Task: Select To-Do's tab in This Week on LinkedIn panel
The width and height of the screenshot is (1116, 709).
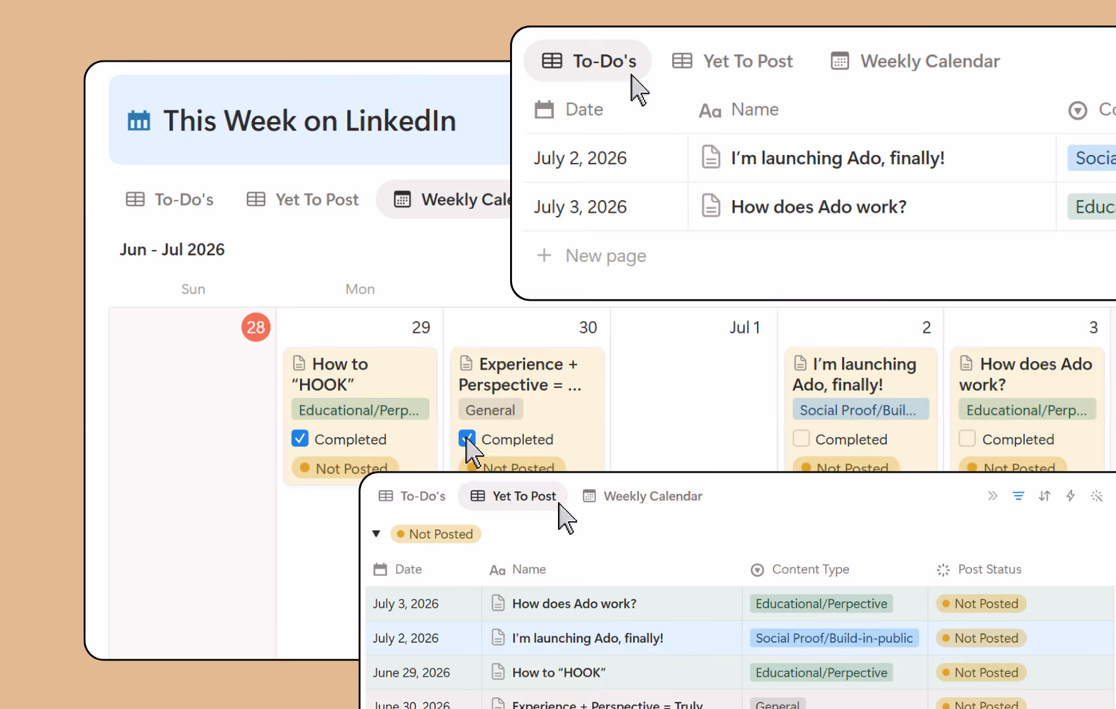Action: (x=169, y=200)
